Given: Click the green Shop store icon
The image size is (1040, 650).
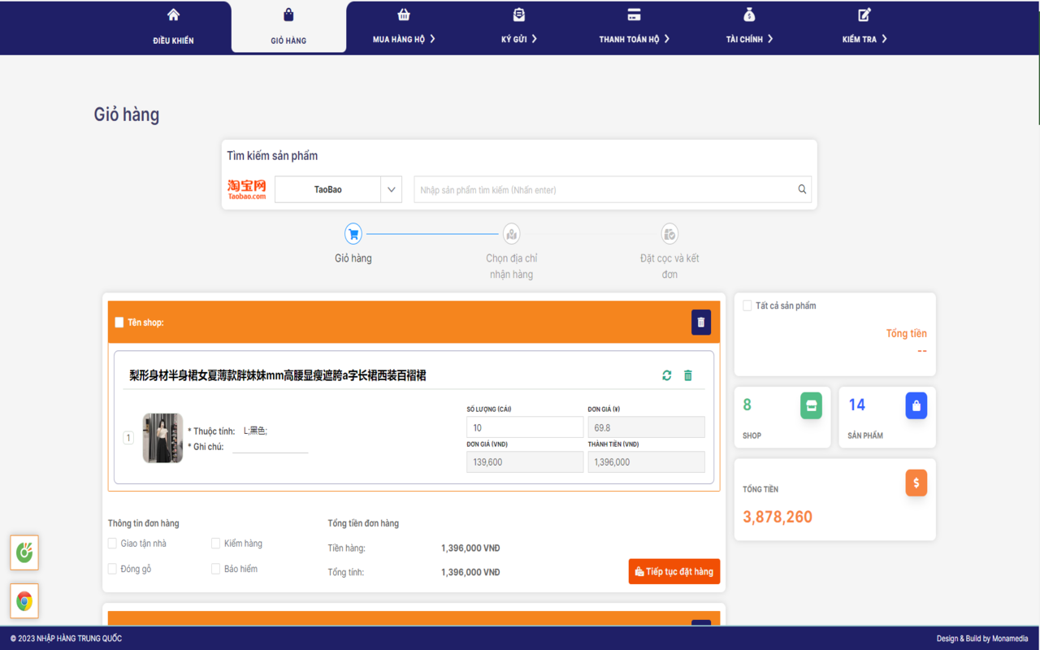Looking at the screenshot, I should (811, 405).
